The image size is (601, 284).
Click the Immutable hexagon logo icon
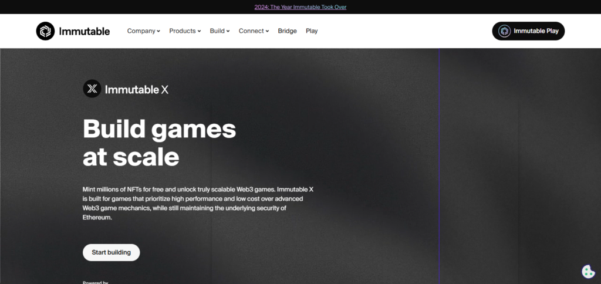tap(45, 31)
